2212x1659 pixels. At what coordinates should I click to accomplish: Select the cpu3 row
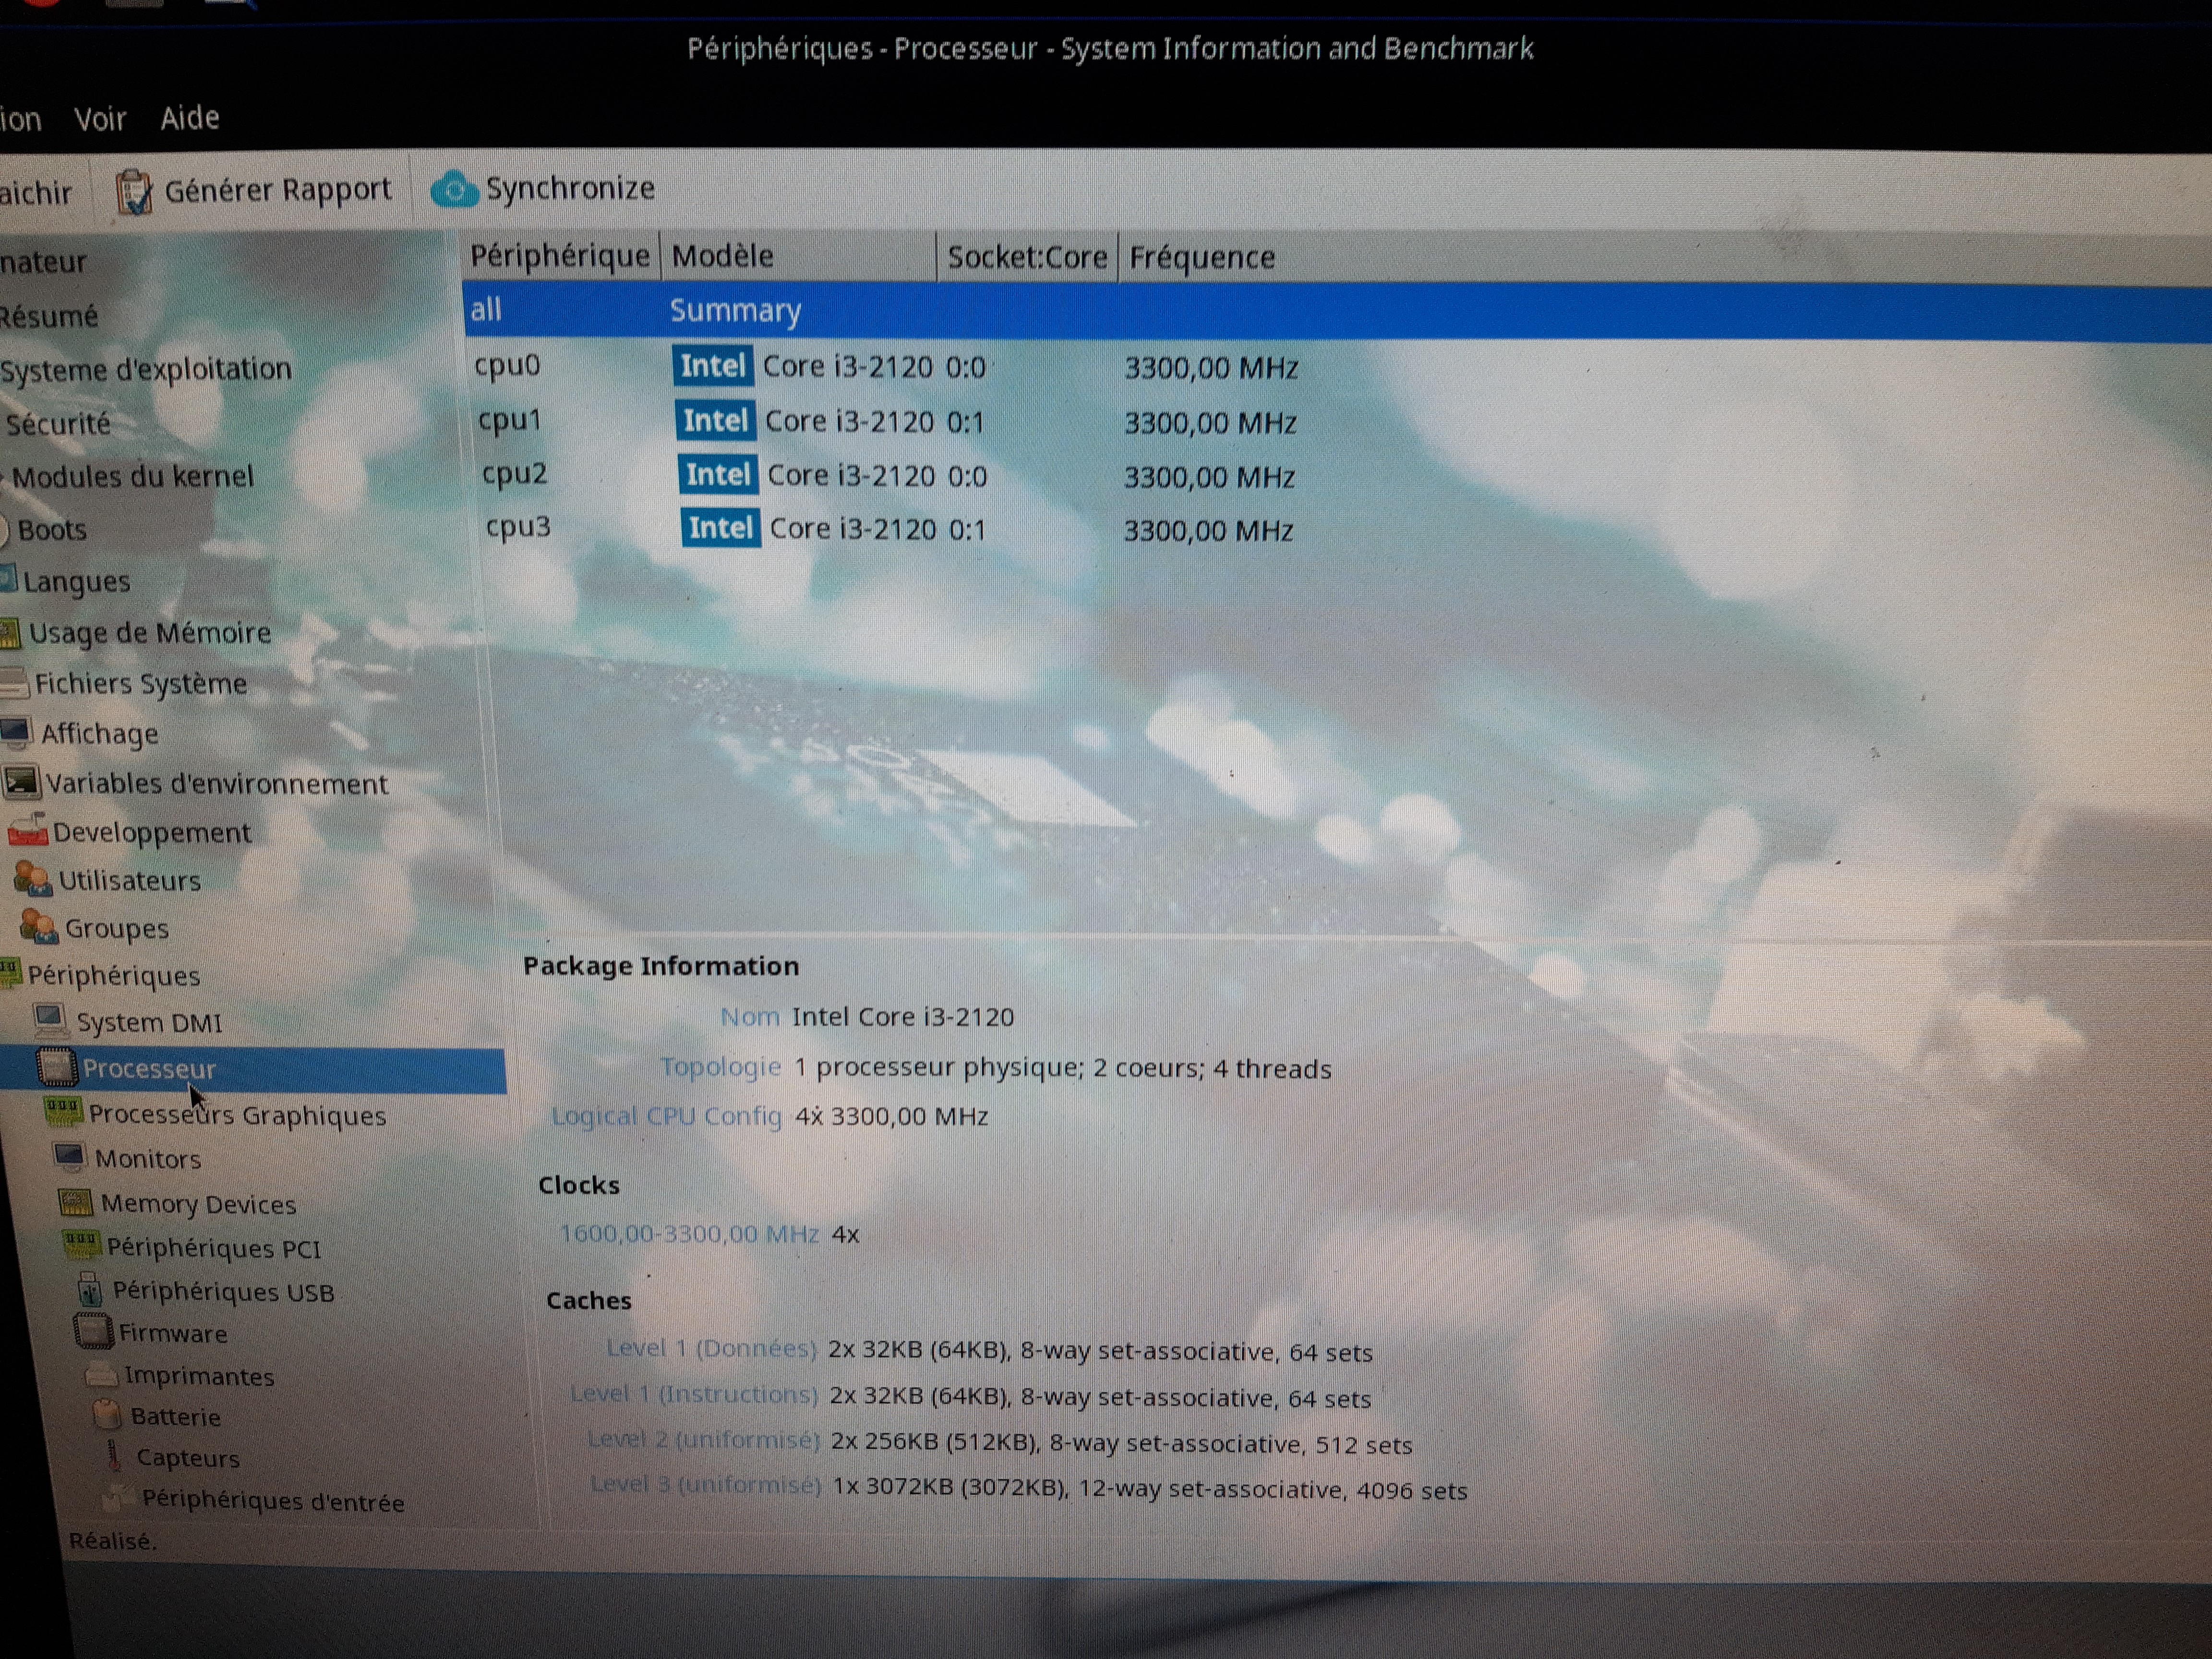coord(1337,529)
